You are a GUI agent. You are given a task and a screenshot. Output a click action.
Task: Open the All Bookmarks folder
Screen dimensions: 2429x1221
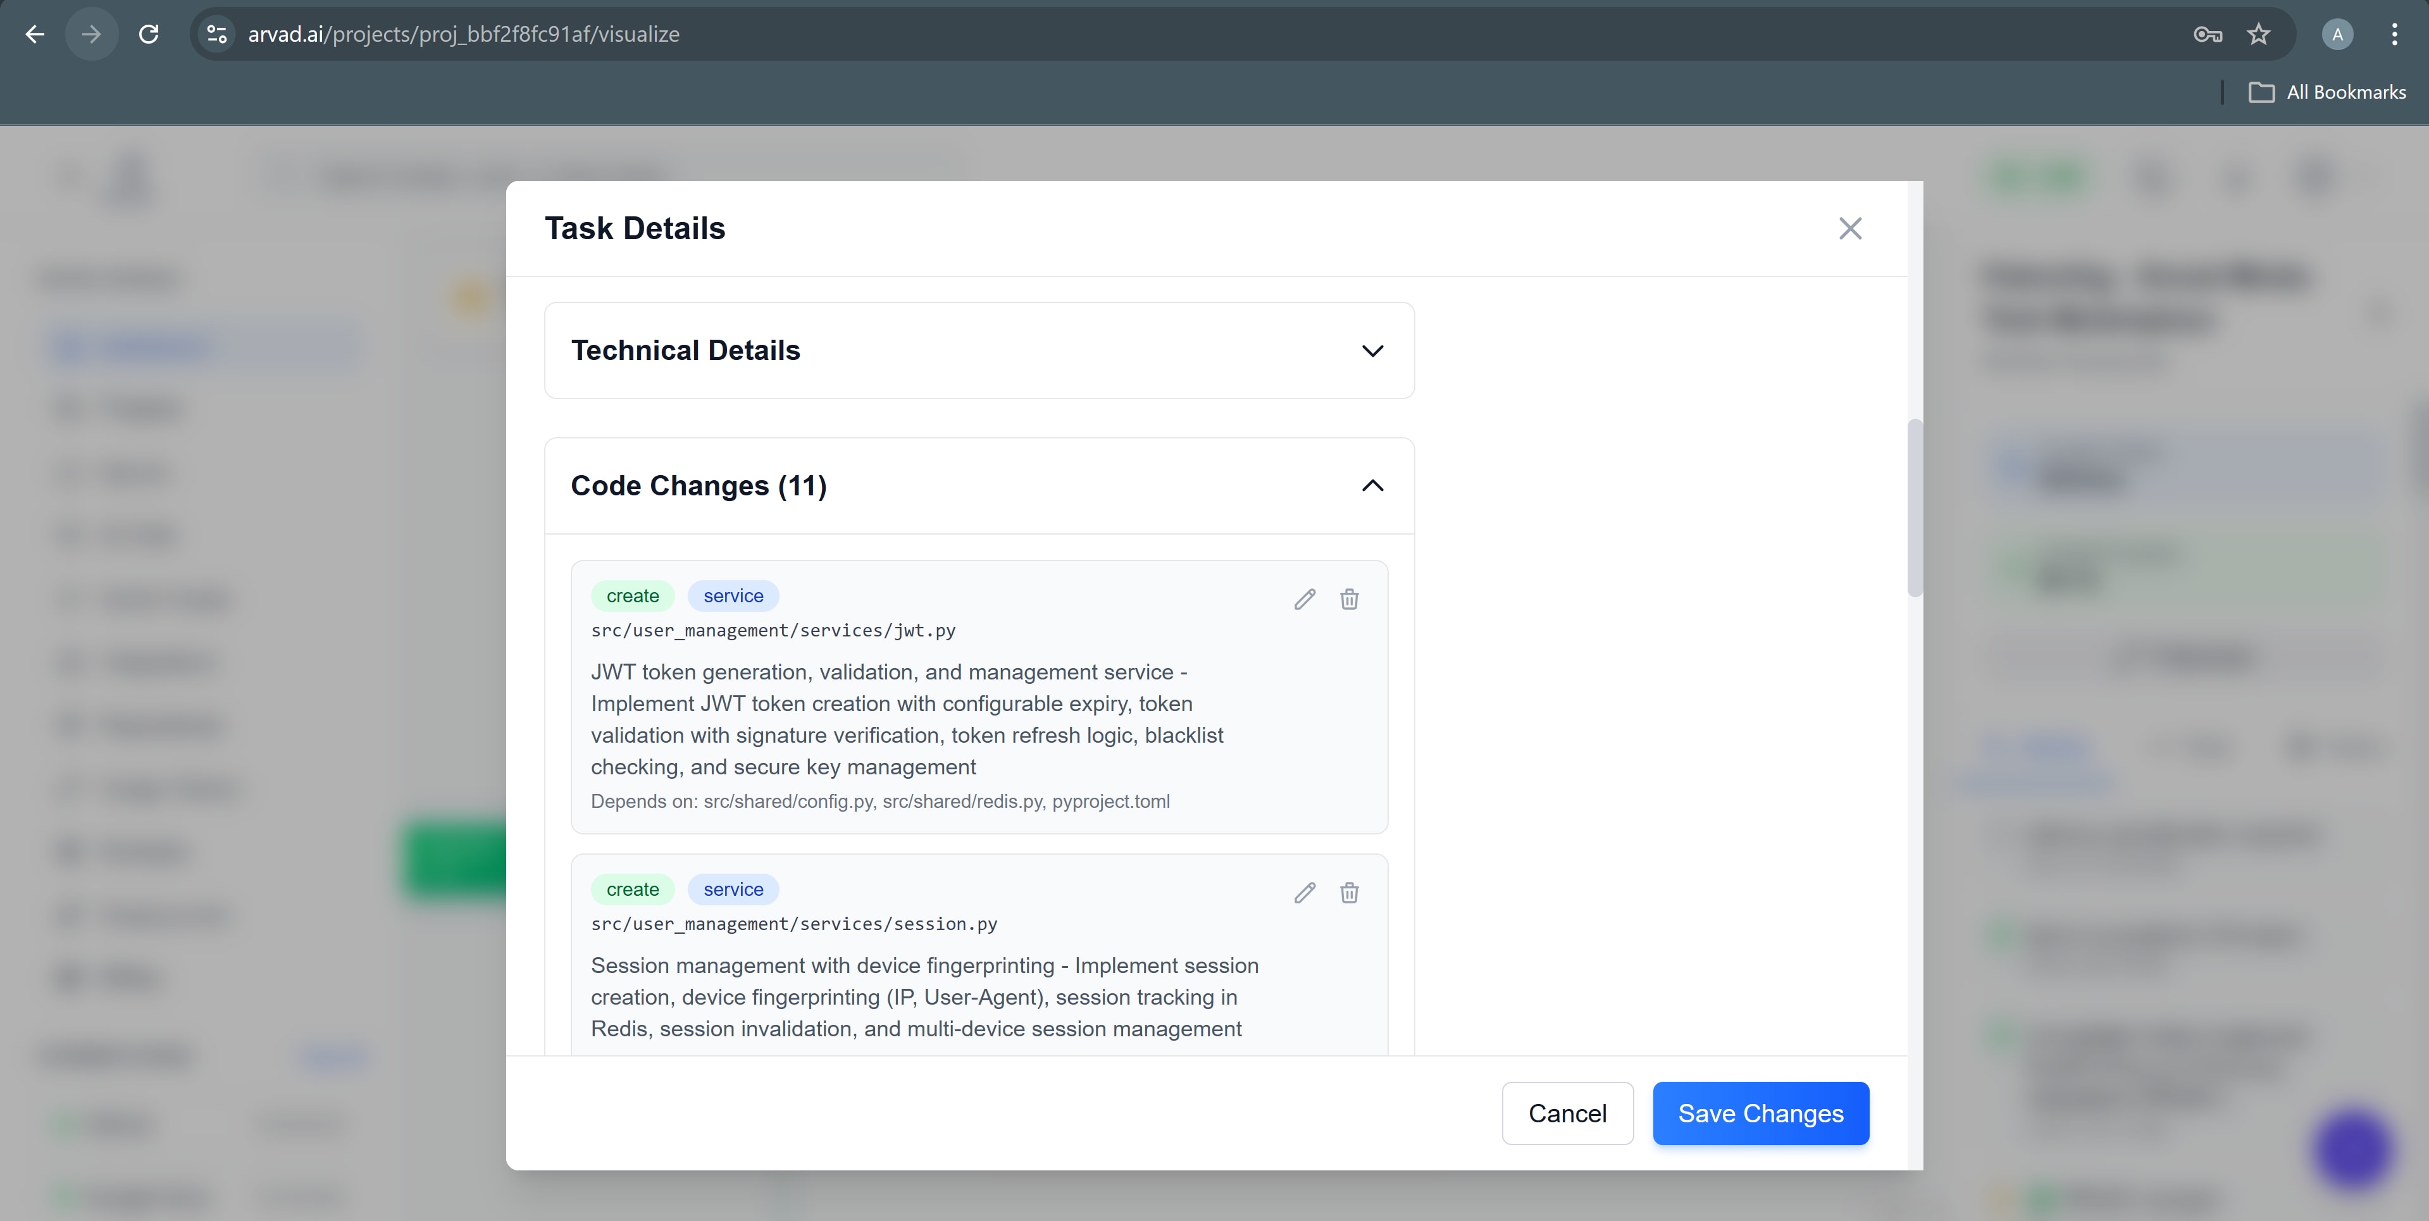pyautogui.click(x=2327, y=92)
